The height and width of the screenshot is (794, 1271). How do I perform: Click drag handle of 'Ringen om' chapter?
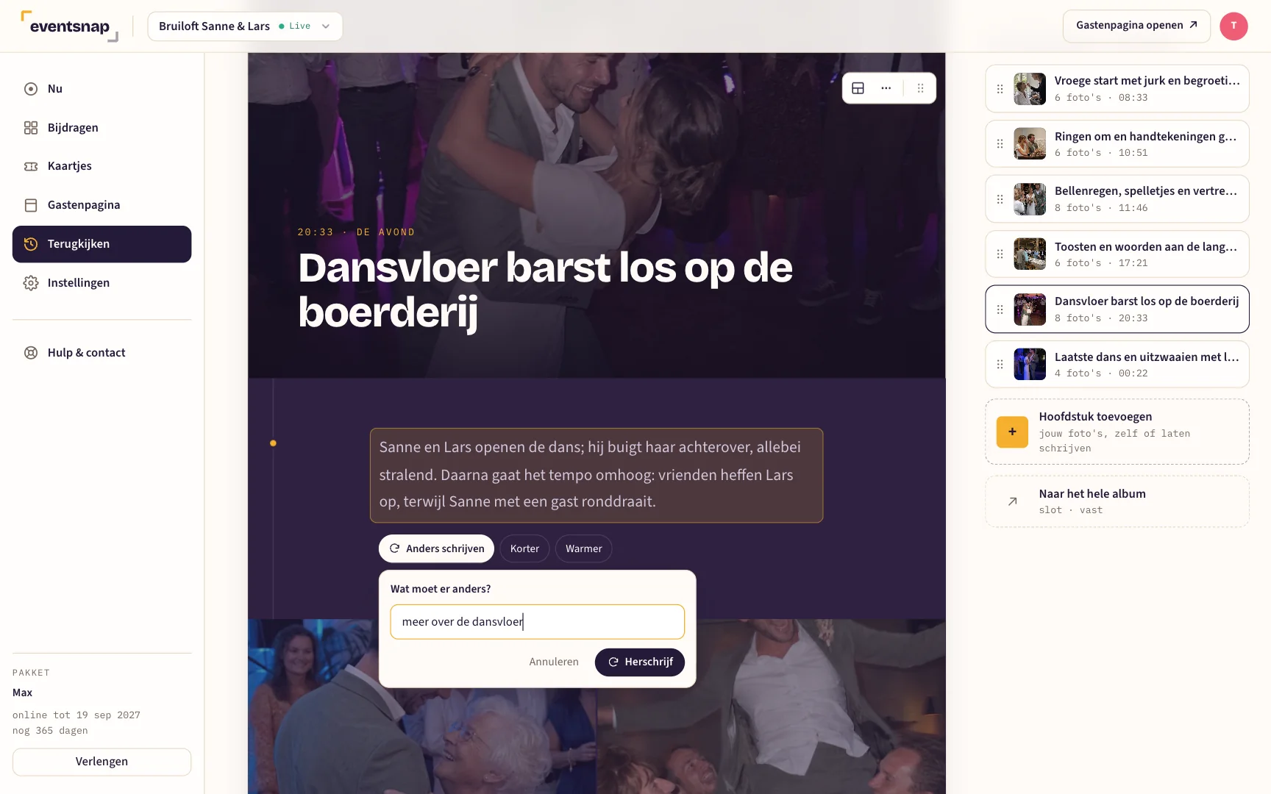[1000, 144]
